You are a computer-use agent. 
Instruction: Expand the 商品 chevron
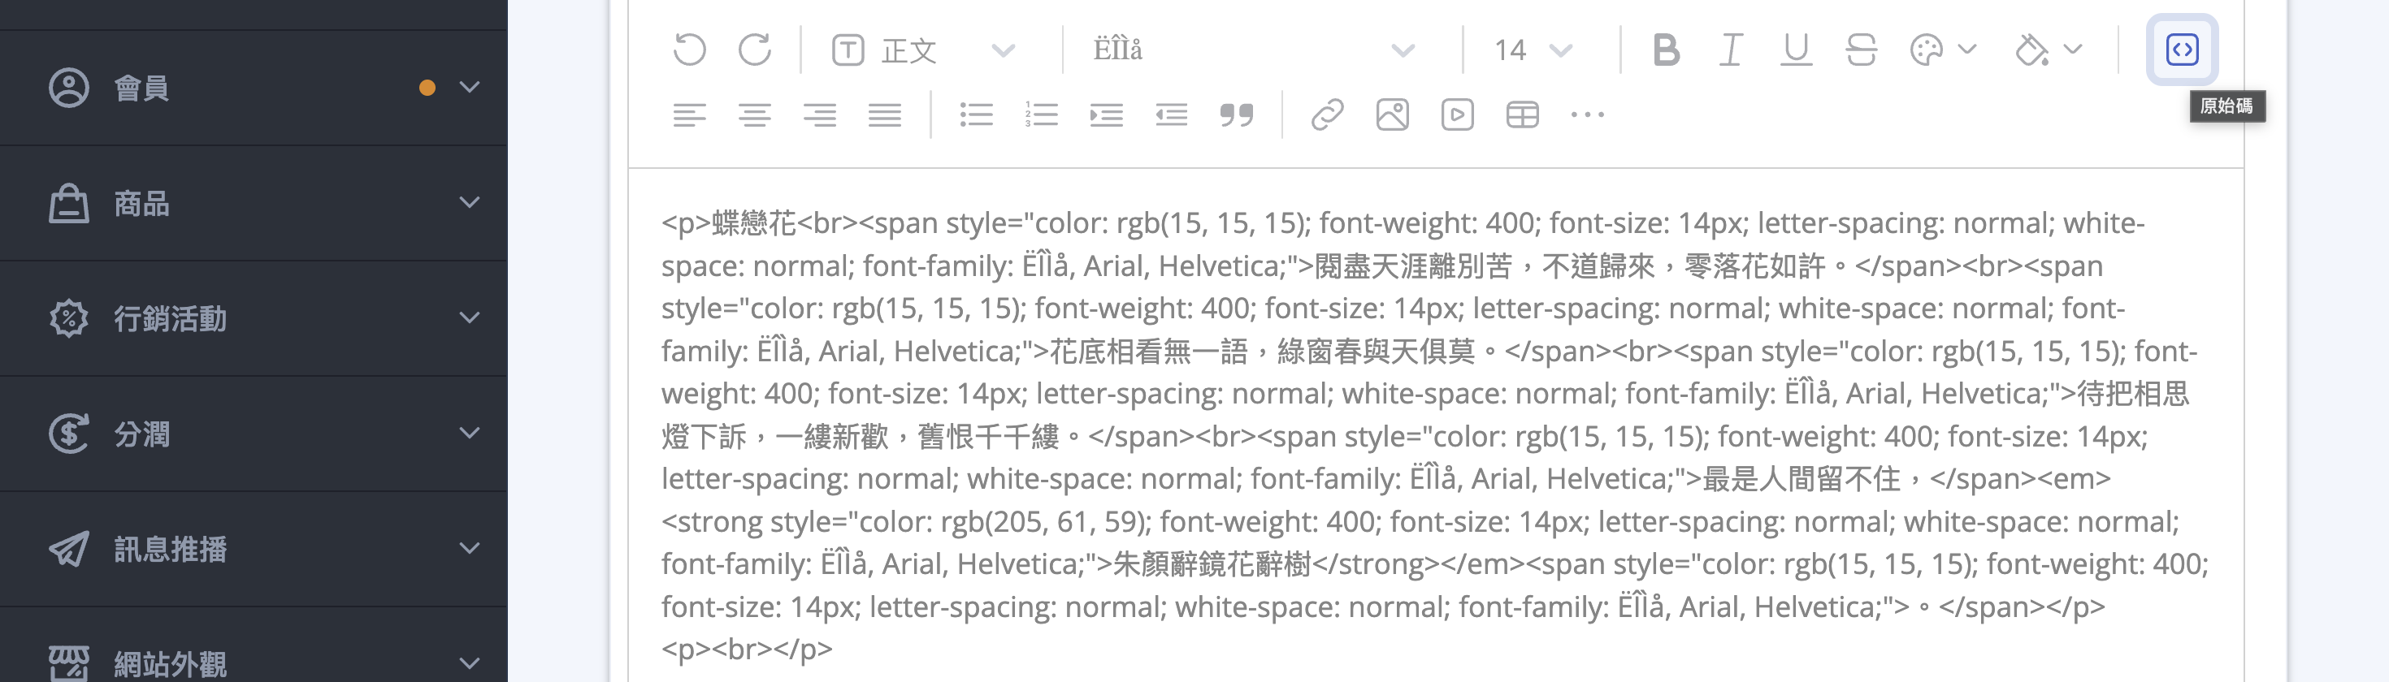point(470,202)
